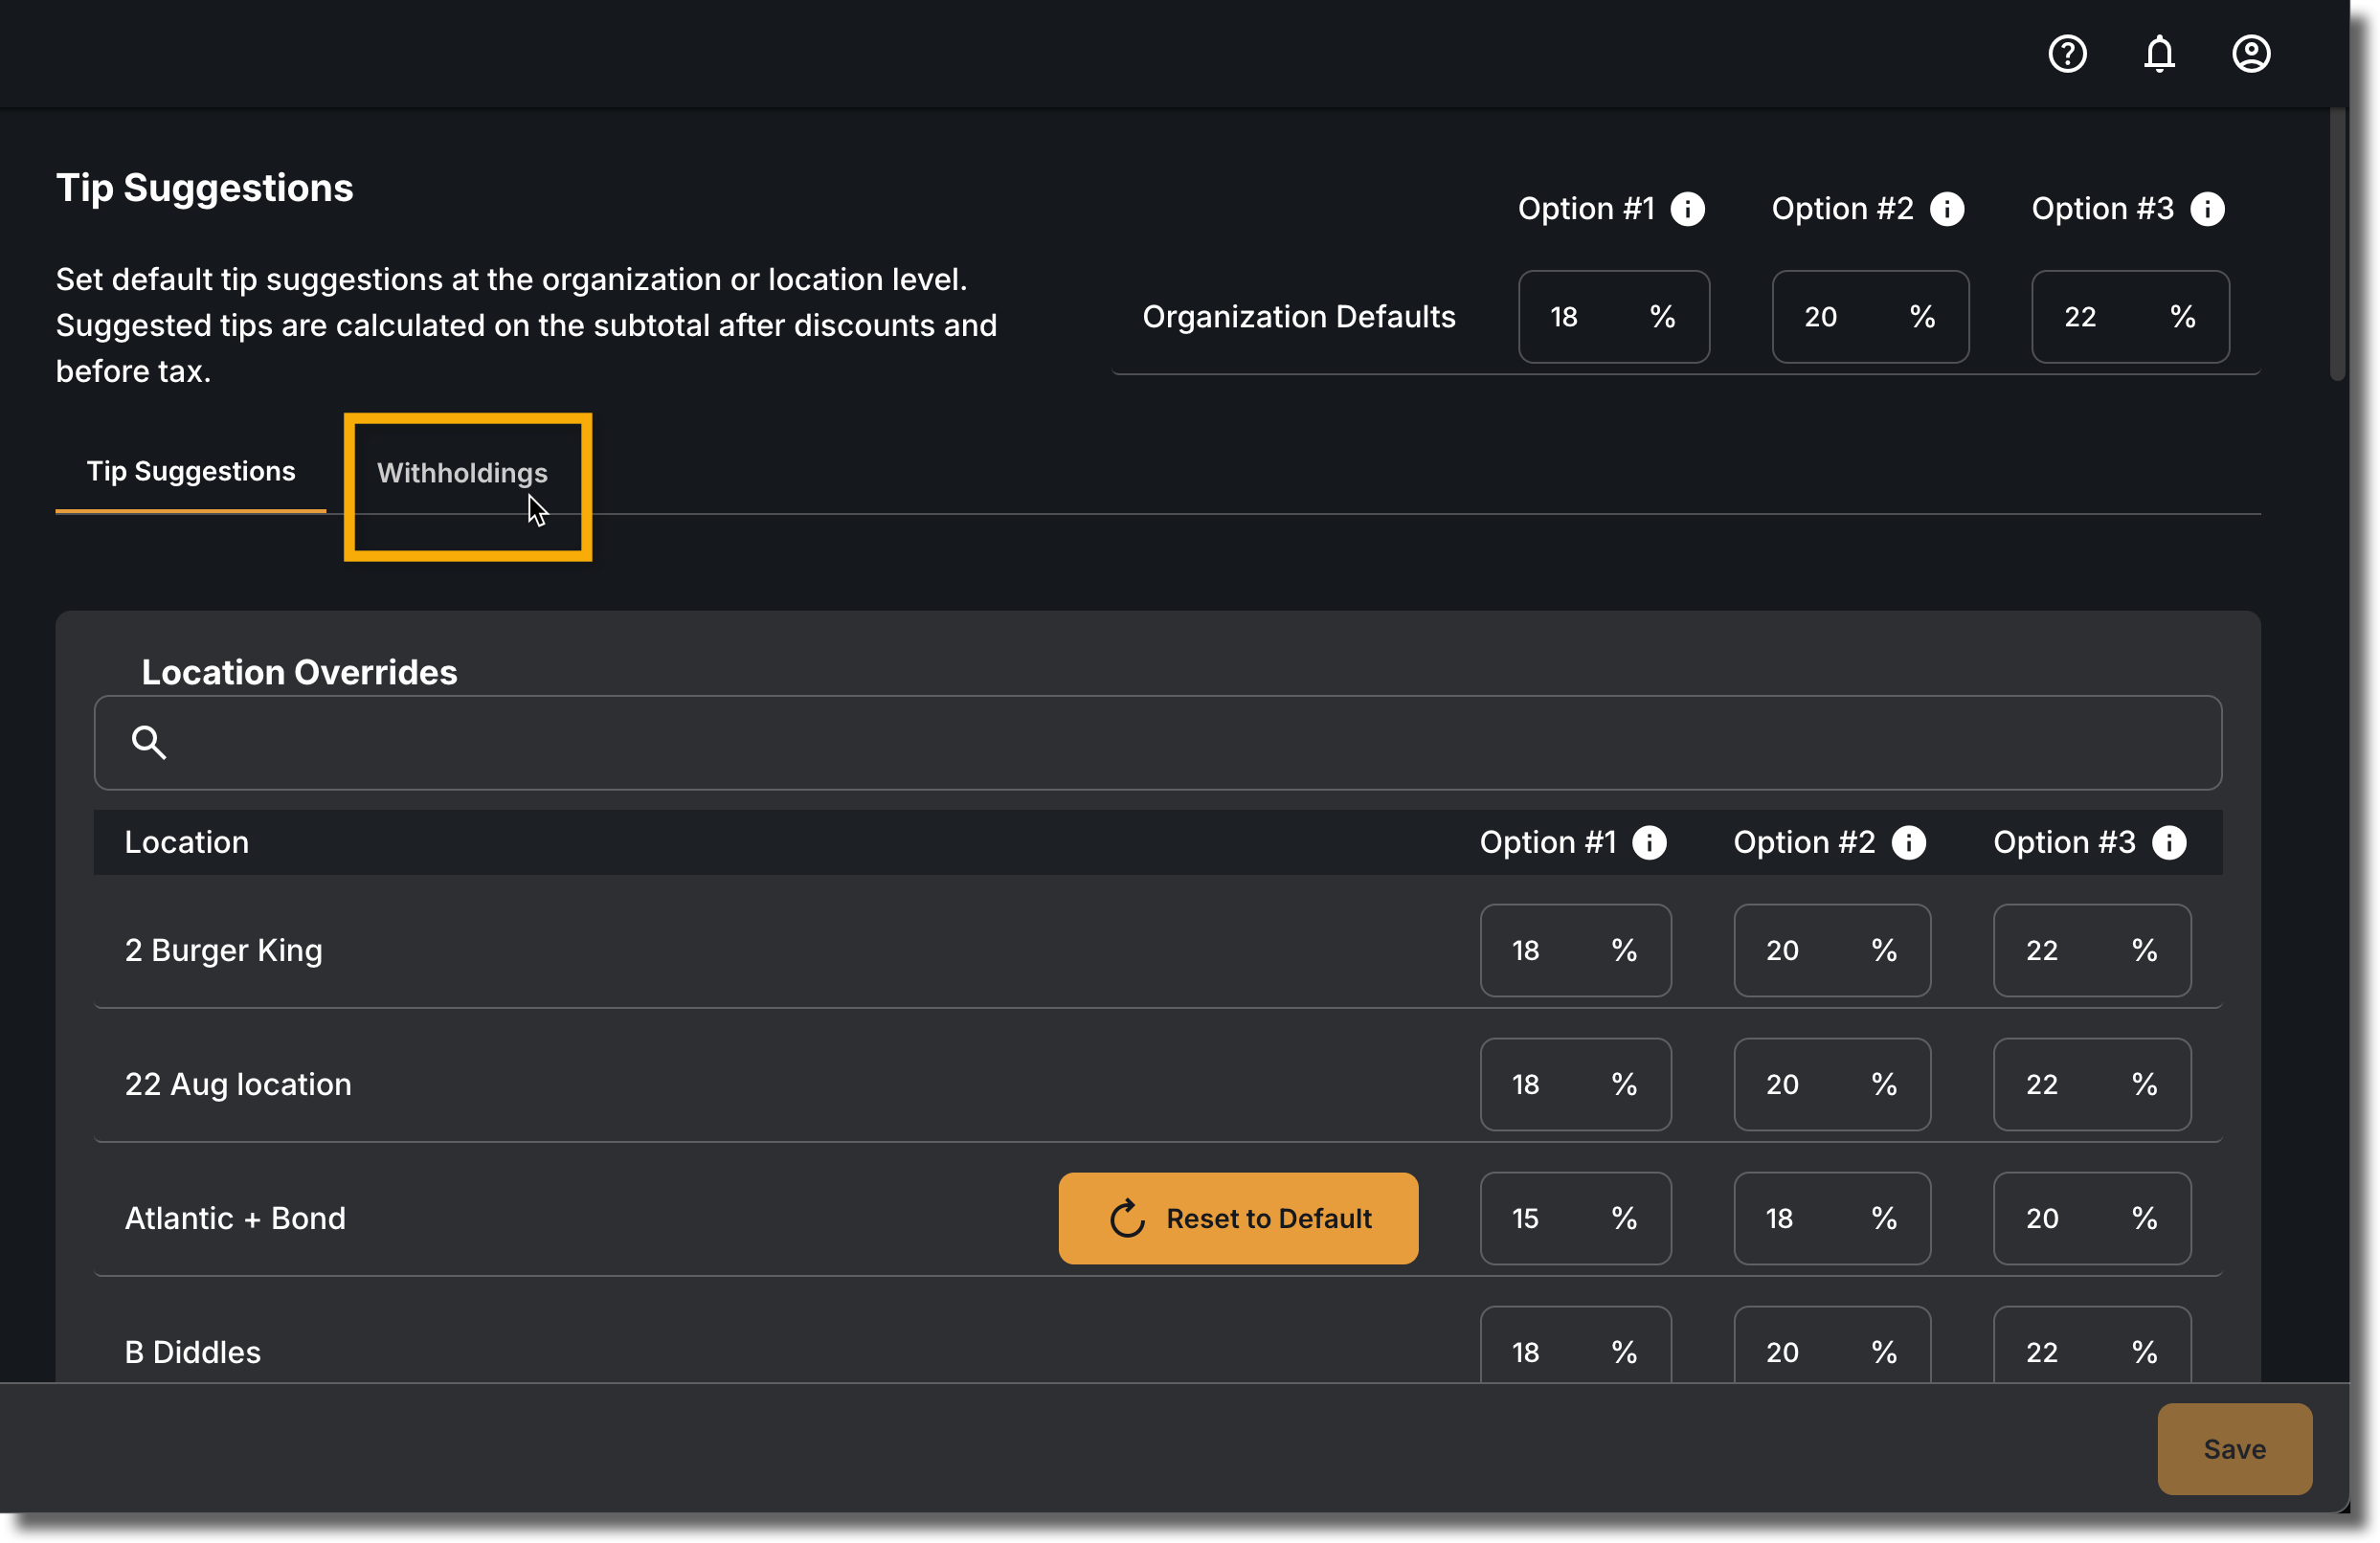This screenshot has width=2380, height=1543.
Task: Edit 22 Aug location Option #2 value
Action: click(1832, 1084)
